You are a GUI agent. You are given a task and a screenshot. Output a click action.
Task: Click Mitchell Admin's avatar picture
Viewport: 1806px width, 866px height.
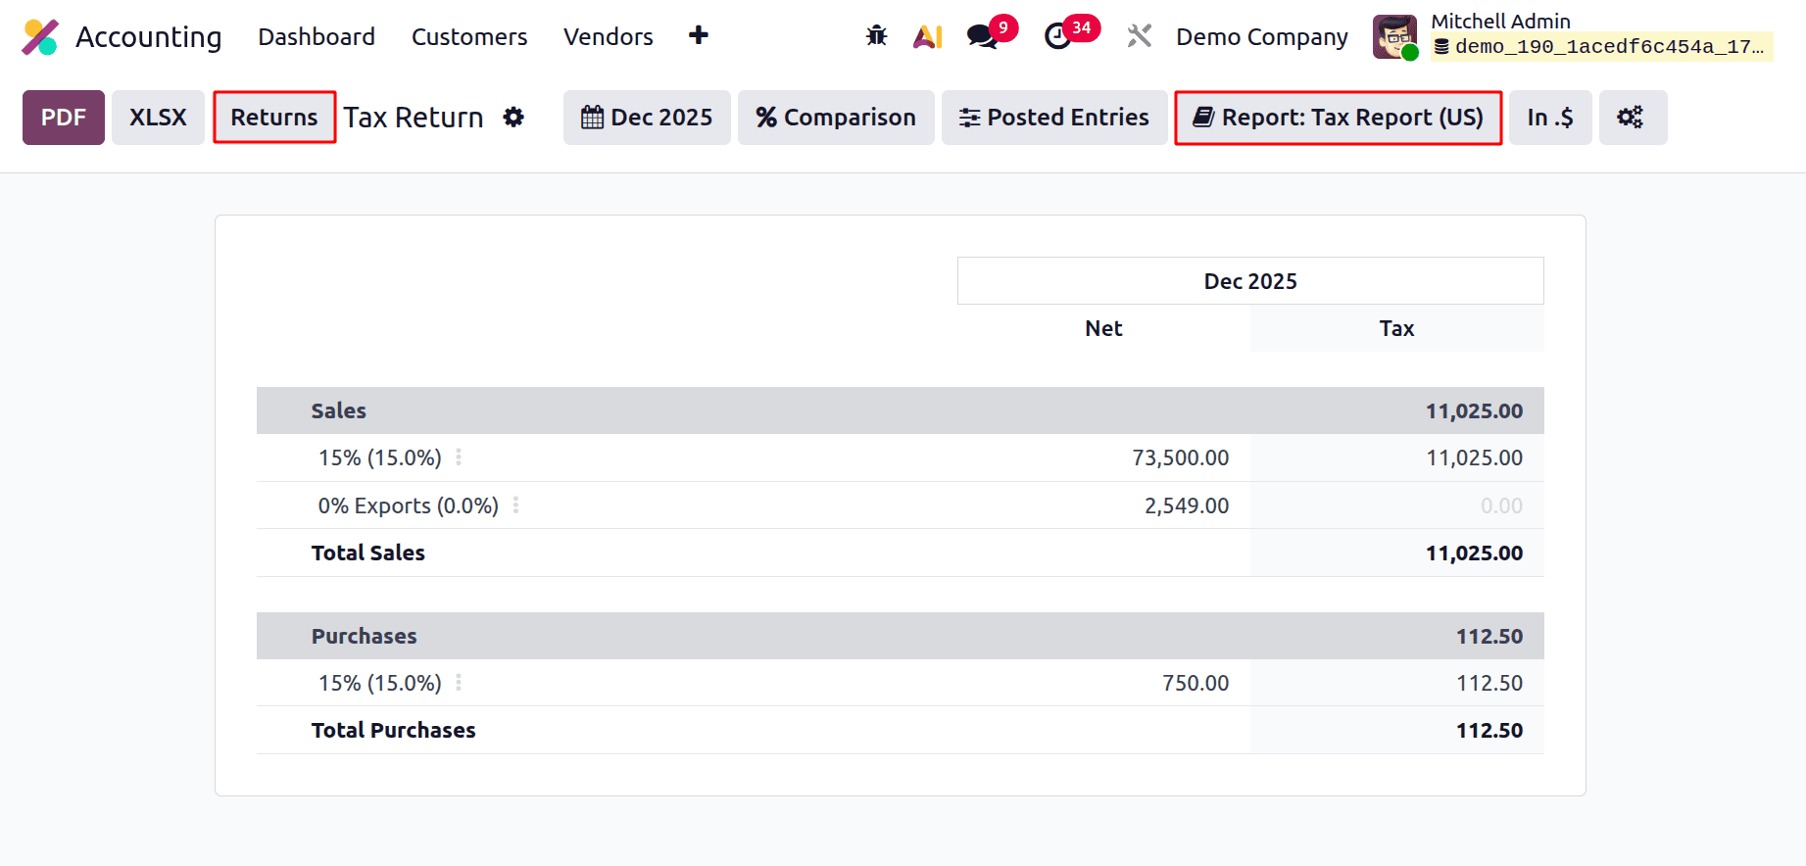point(1394,37)
